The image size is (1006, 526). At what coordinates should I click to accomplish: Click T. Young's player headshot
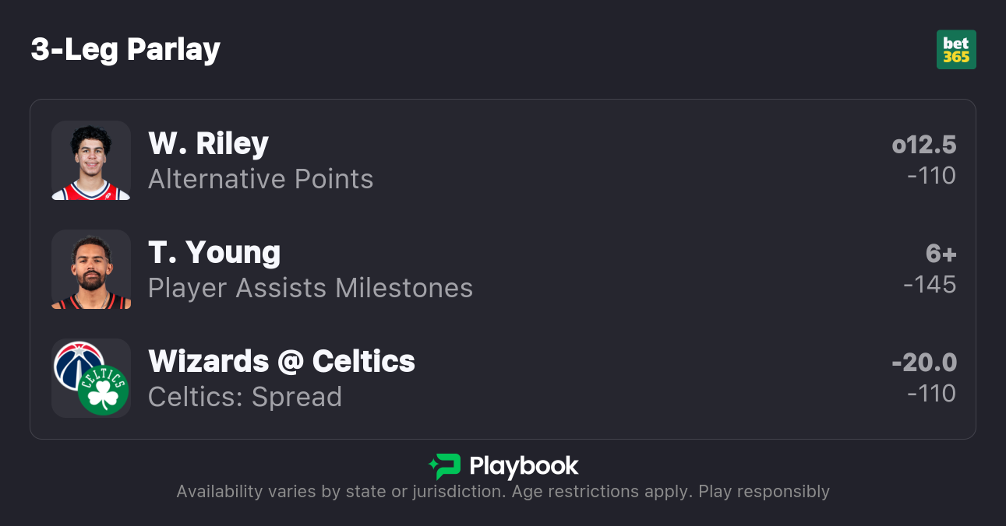(91, 269)
